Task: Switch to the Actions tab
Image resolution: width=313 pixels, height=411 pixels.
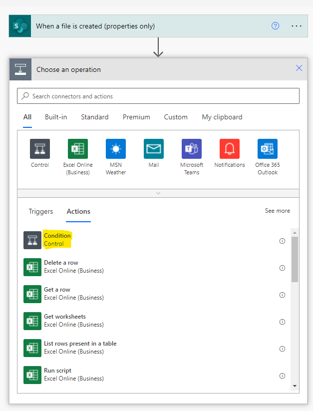Action: tap(78, 211)
